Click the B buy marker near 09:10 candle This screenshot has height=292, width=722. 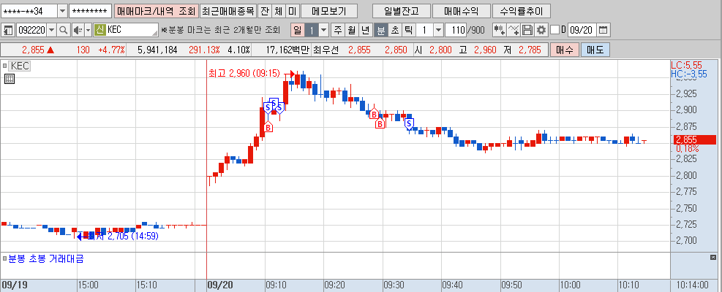(x=268, y=126)
